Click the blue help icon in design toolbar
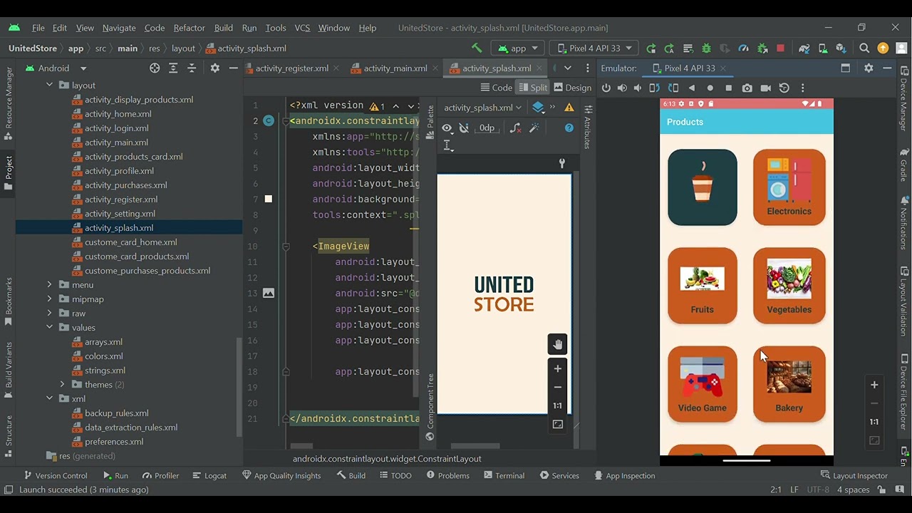Image resolution: width=912 pixels, height=513 pixels. pyautogui.click(x=569, y=128)
